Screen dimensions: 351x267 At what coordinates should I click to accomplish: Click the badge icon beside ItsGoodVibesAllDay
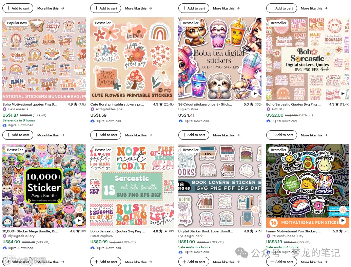(x=268, y=236)
